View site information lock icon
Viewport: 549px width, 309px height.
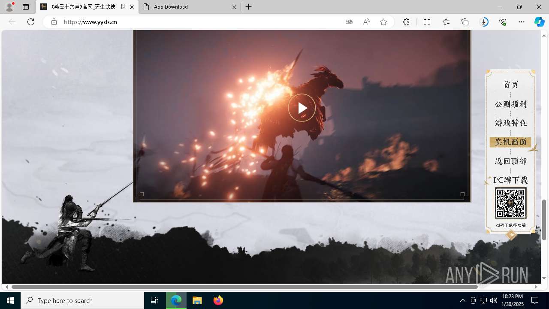pos(54,22)
